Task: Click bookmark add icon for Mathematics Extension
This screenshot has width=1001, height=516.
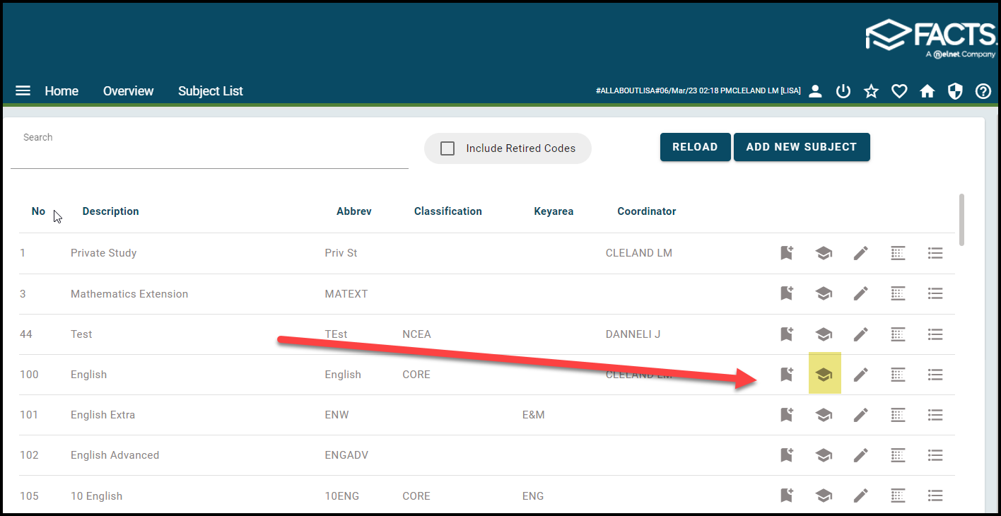Action: [786, 293]
